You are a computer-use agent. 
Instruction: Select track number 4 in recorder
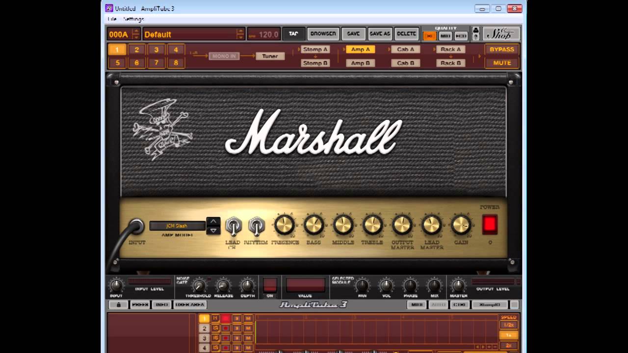204,348
